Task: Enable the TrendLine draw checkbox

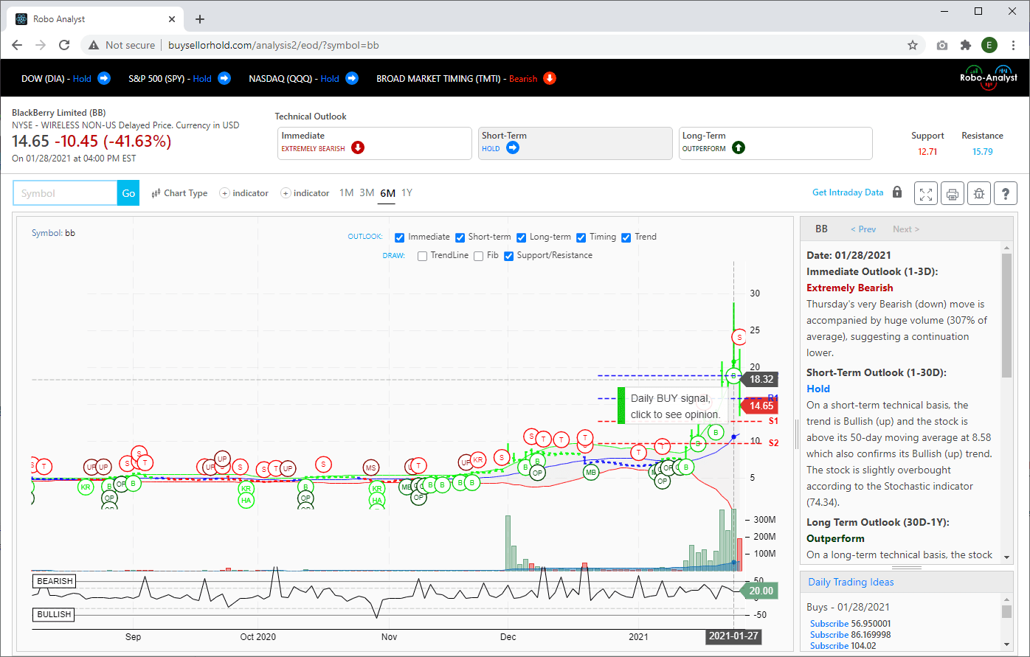Action: click(422, 256)
